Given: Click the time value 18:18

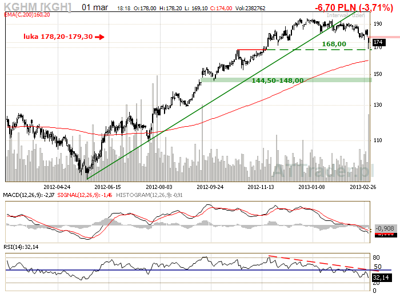Looking at the screenshot, I should point(124,9).
